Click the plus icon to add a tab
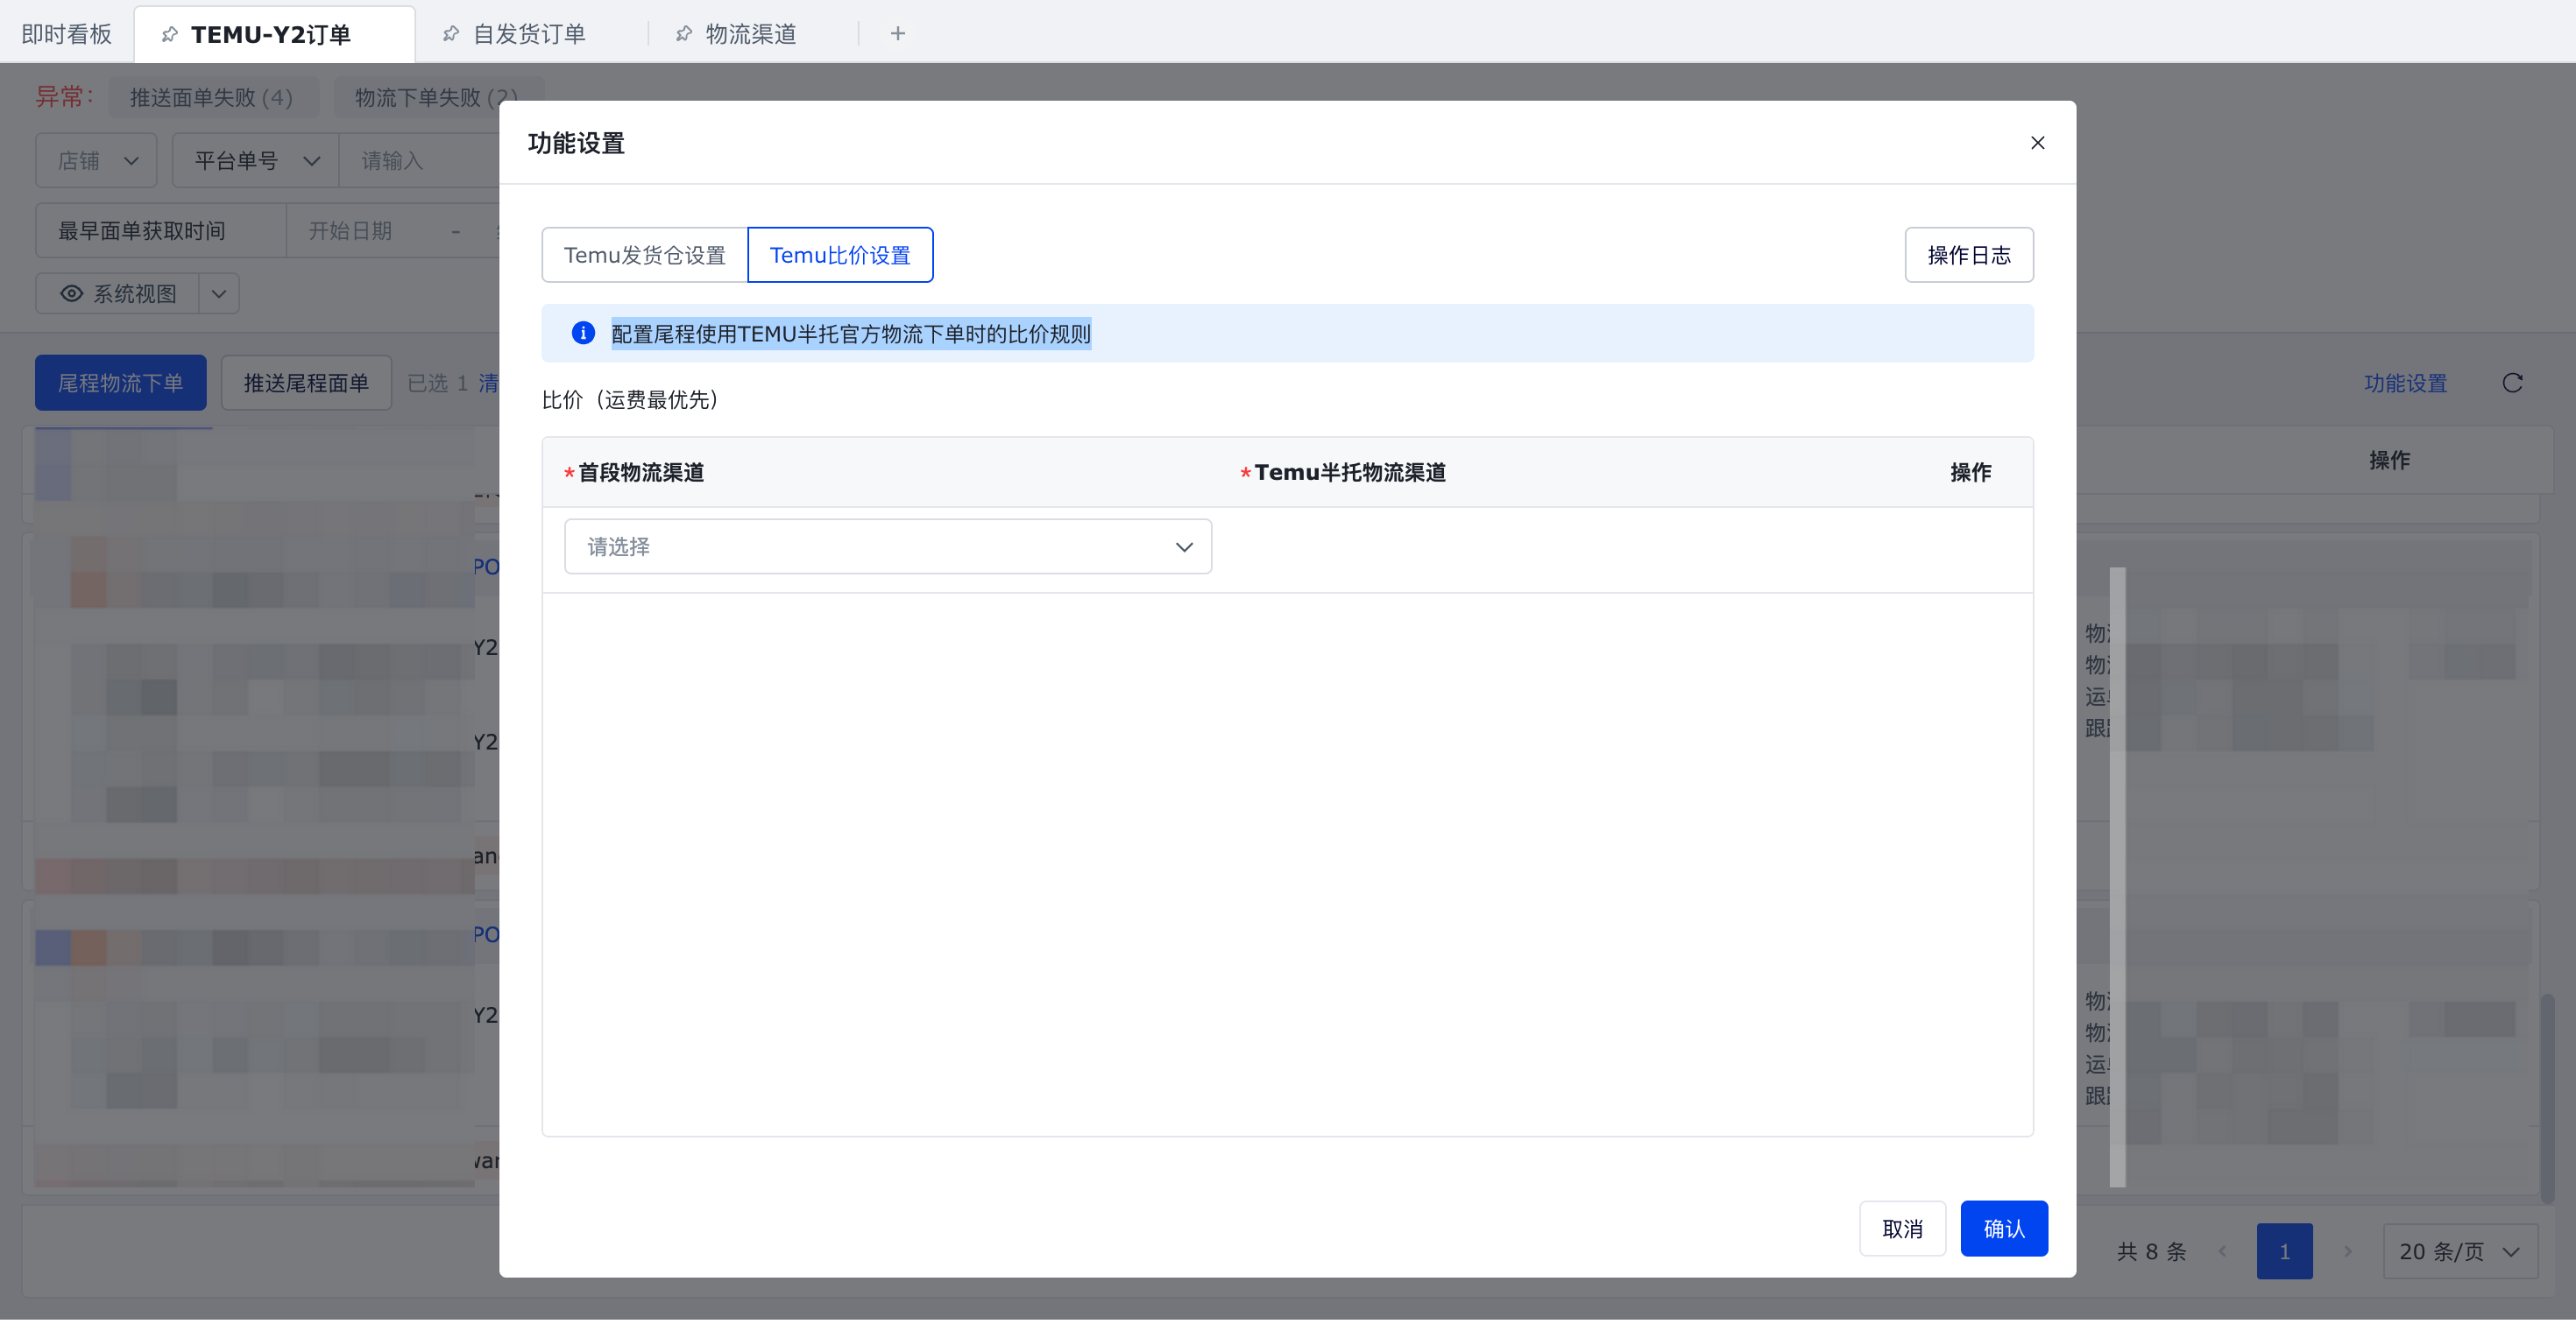The width and height of the screenshot is (2576, 1324). coord(897,34)
